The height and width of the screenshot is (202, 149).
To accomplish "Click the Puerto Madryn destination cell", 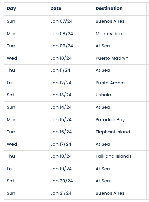I will point(120,58).
